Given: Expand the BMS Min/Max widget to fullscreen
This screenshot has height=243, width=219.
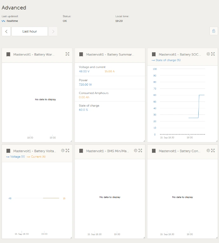Looking at the screenshot, I should [x=140, y=151].
